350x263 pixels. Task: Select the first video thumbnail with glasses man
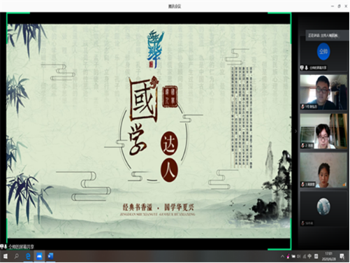[x=323, y=92]
